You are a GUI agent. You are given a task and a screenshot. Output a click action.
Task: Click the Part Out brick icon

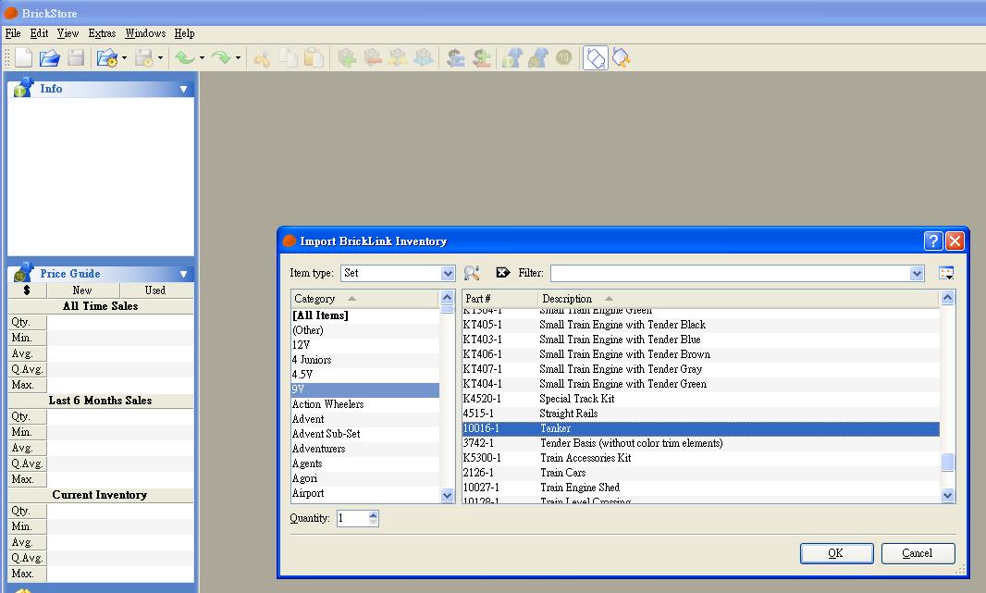point(424,58)
